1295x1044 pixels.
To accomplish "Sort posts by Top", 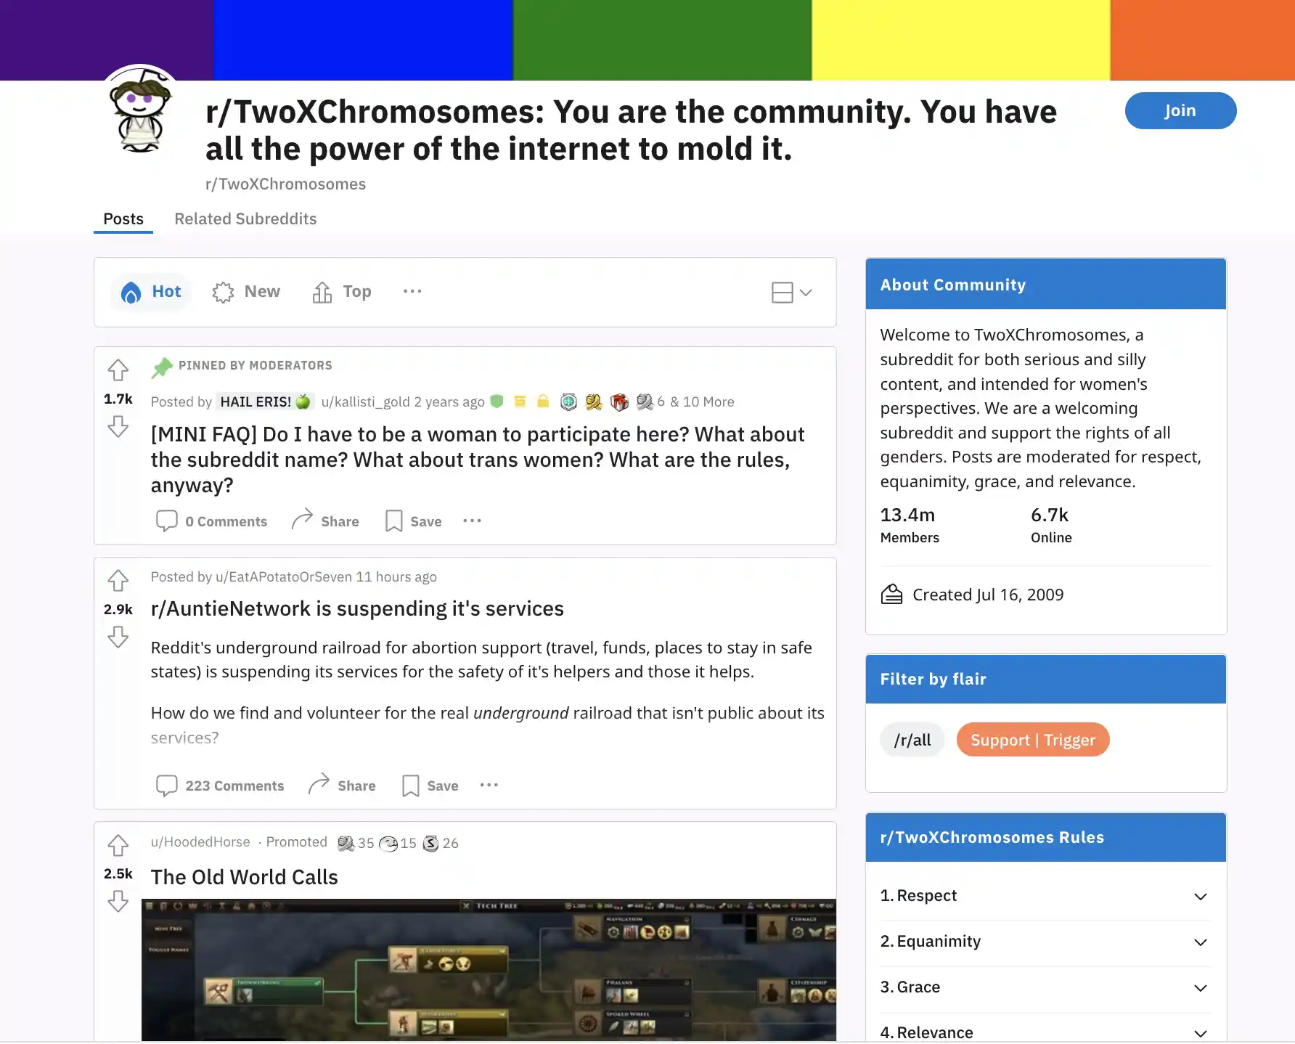I will [342, 292].
